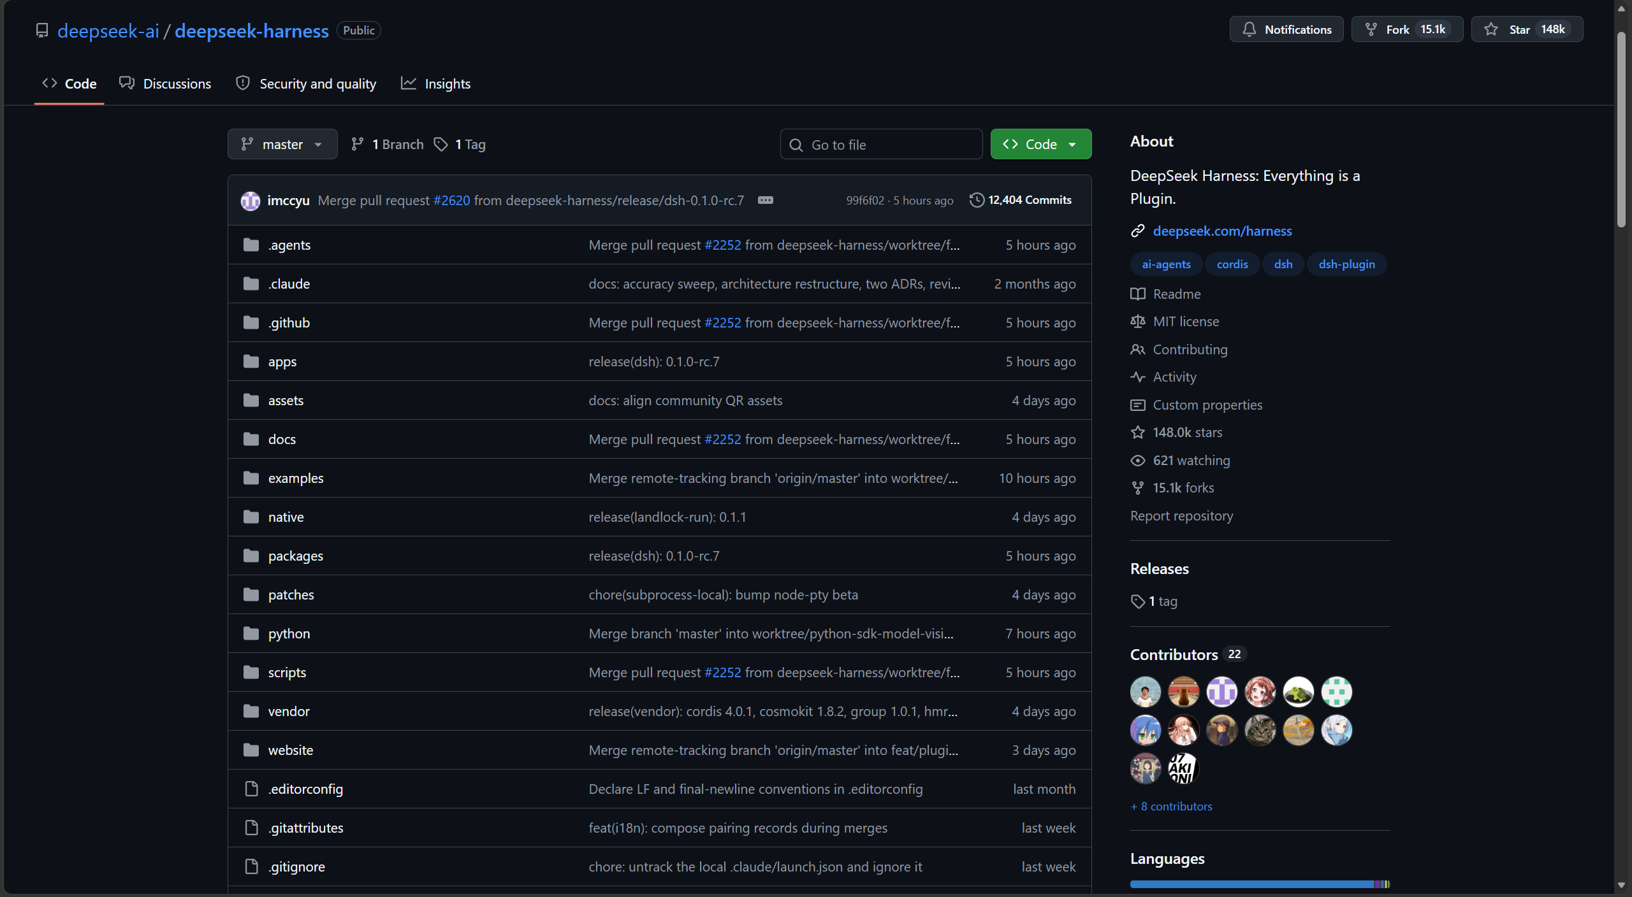
Task: Click the imccyu author avatar
Action: tap(251, 201)
